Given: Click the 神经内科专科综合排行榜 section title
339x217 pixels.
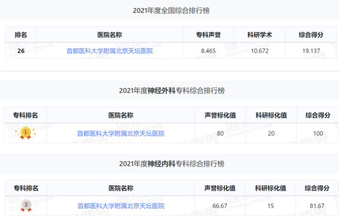Looking at the screenshot, I should coord(171,164).
